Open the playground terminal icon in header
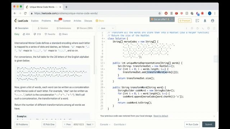 coord(197,21)
